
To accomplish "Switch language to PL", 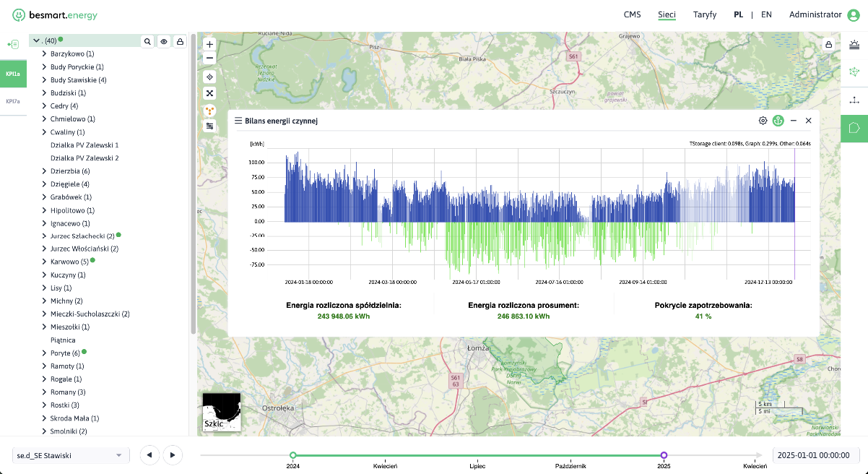I will (x=739, y=14).
